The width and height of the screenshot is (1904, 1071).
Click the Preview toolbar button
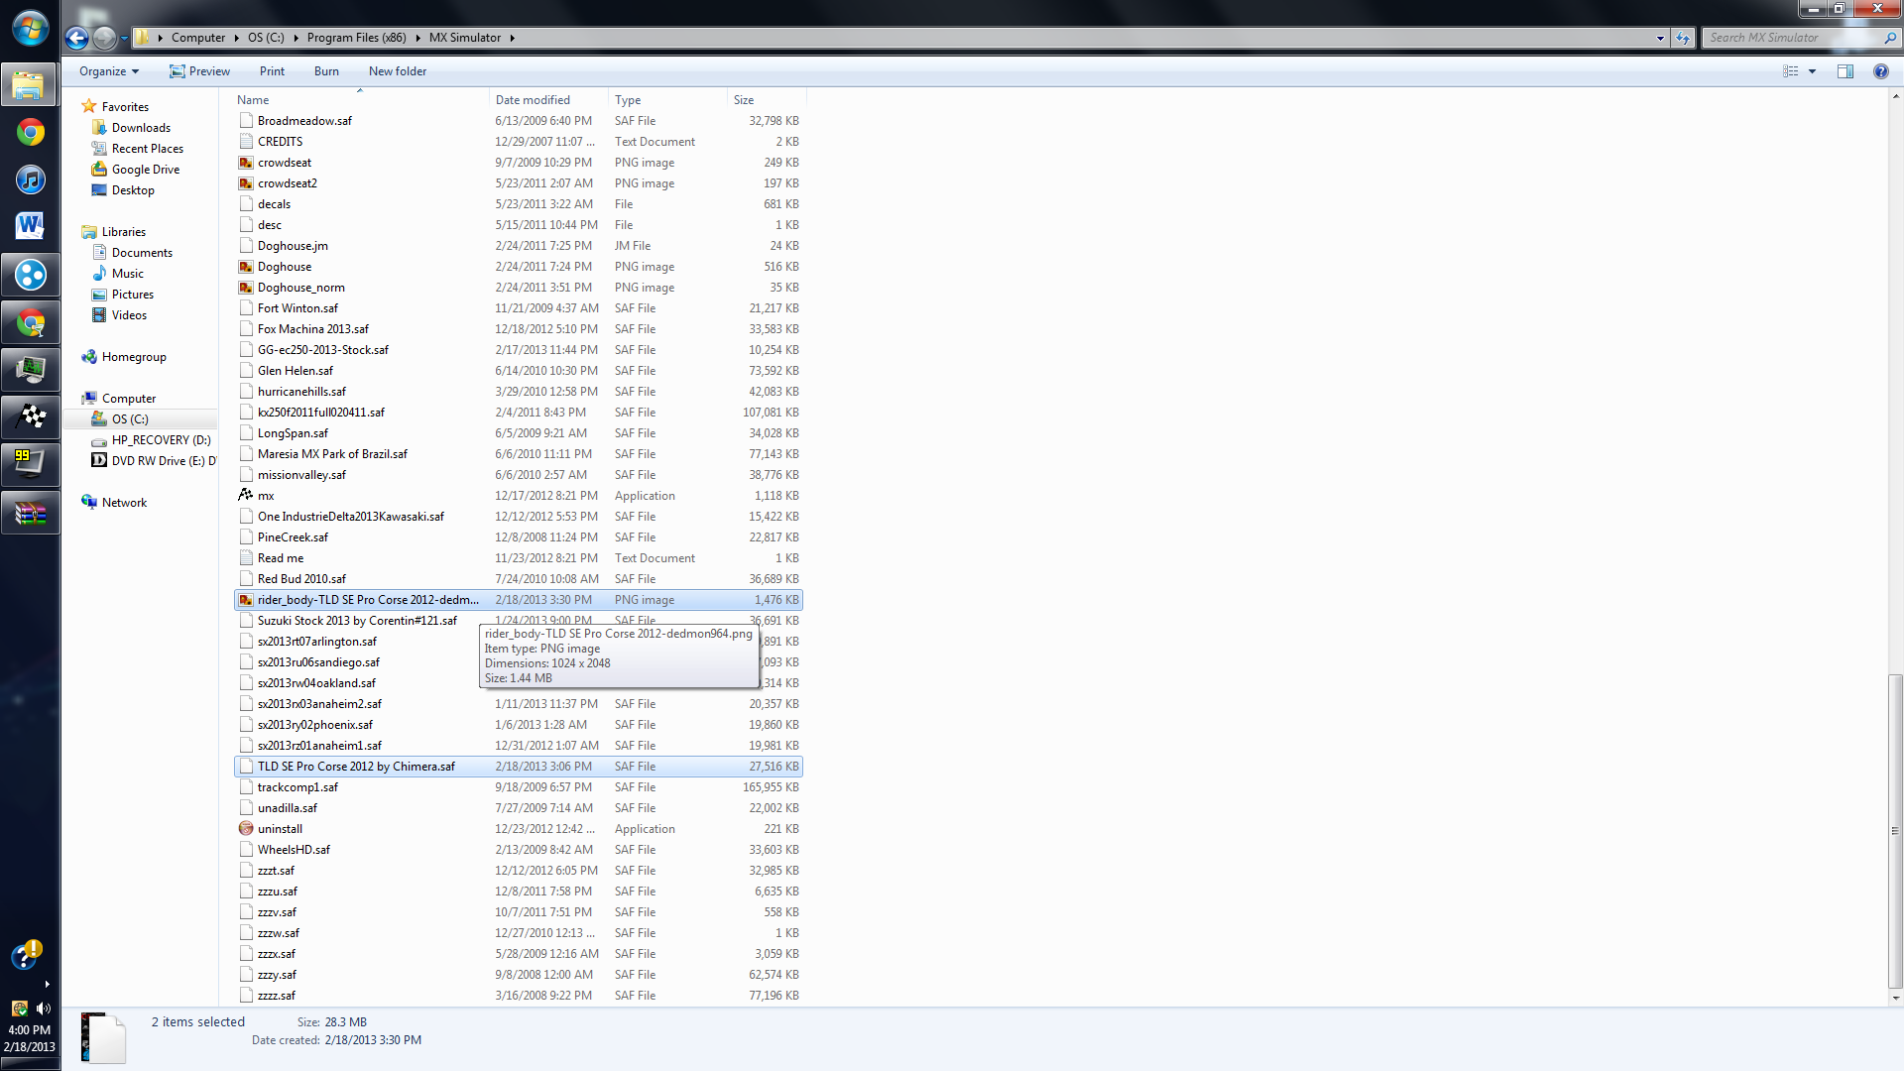[199, 71]
